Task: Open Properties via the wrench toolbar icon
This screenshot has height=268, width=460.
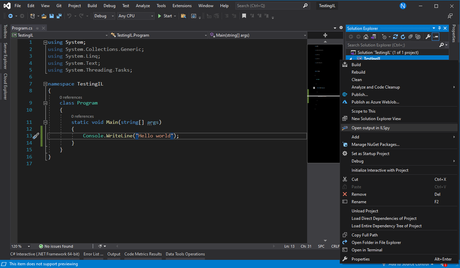Action: pyautogui.click(x=428, y=37)
